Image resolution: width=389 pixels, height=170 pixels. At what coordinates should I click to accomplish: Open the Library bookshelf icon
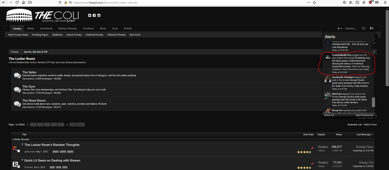(351, 2)
